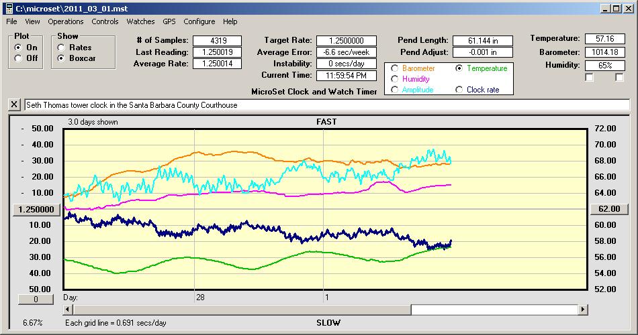Tick the left checkbox below Humidity
Viewport: 638px width, 335px height.
pos(589,78)
